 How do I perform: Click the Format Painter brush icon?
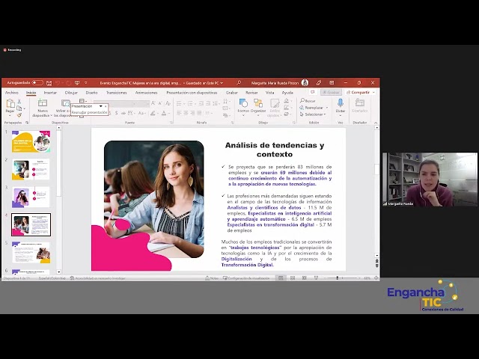tap(19, 115)
